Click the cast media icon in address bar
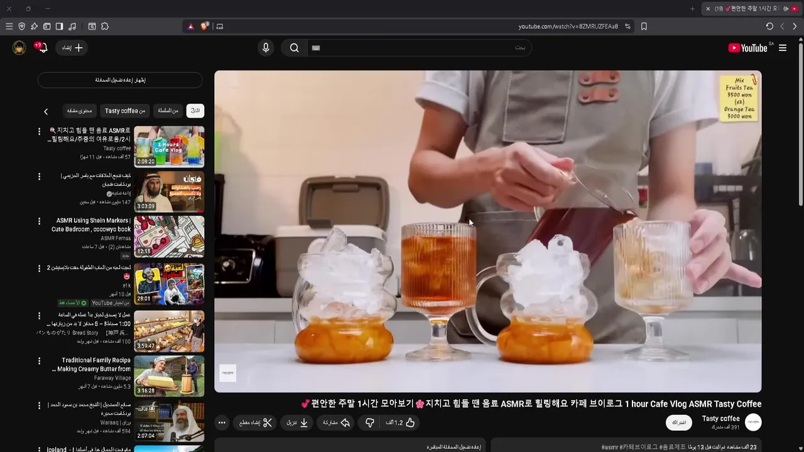Image resolution: width=804 pixels, height=452 pixels. (x=219, y=26)
